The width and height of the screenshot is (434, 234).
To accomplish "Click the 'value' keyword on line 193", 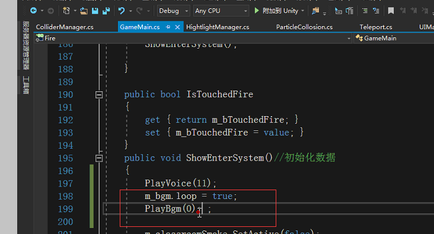I will pos(276,133).
